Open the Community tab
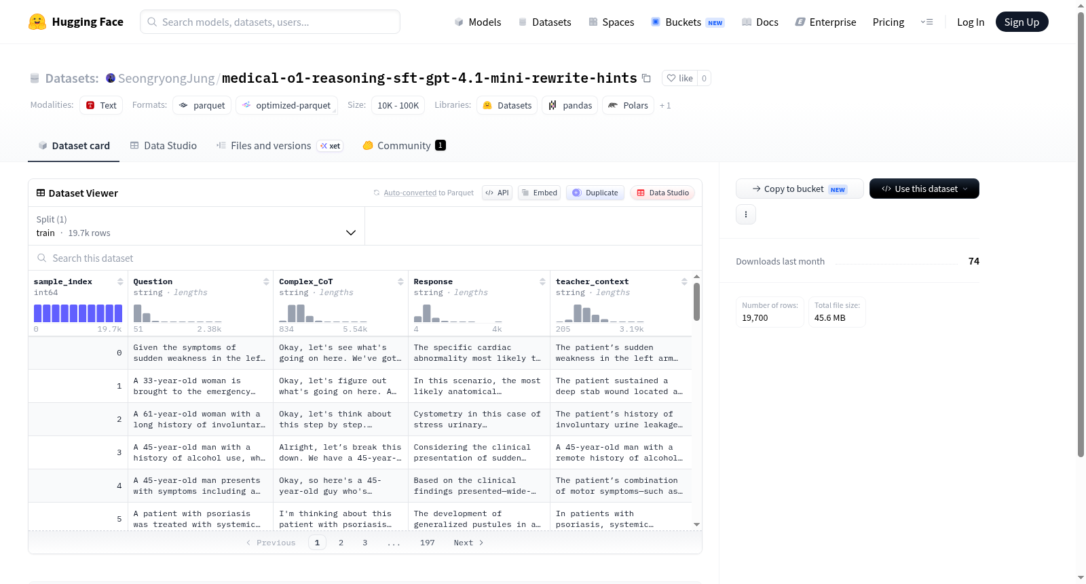 point(404,146)
